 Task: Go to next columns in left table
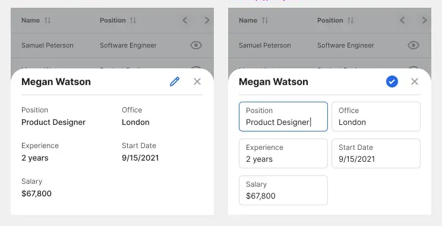207,20
